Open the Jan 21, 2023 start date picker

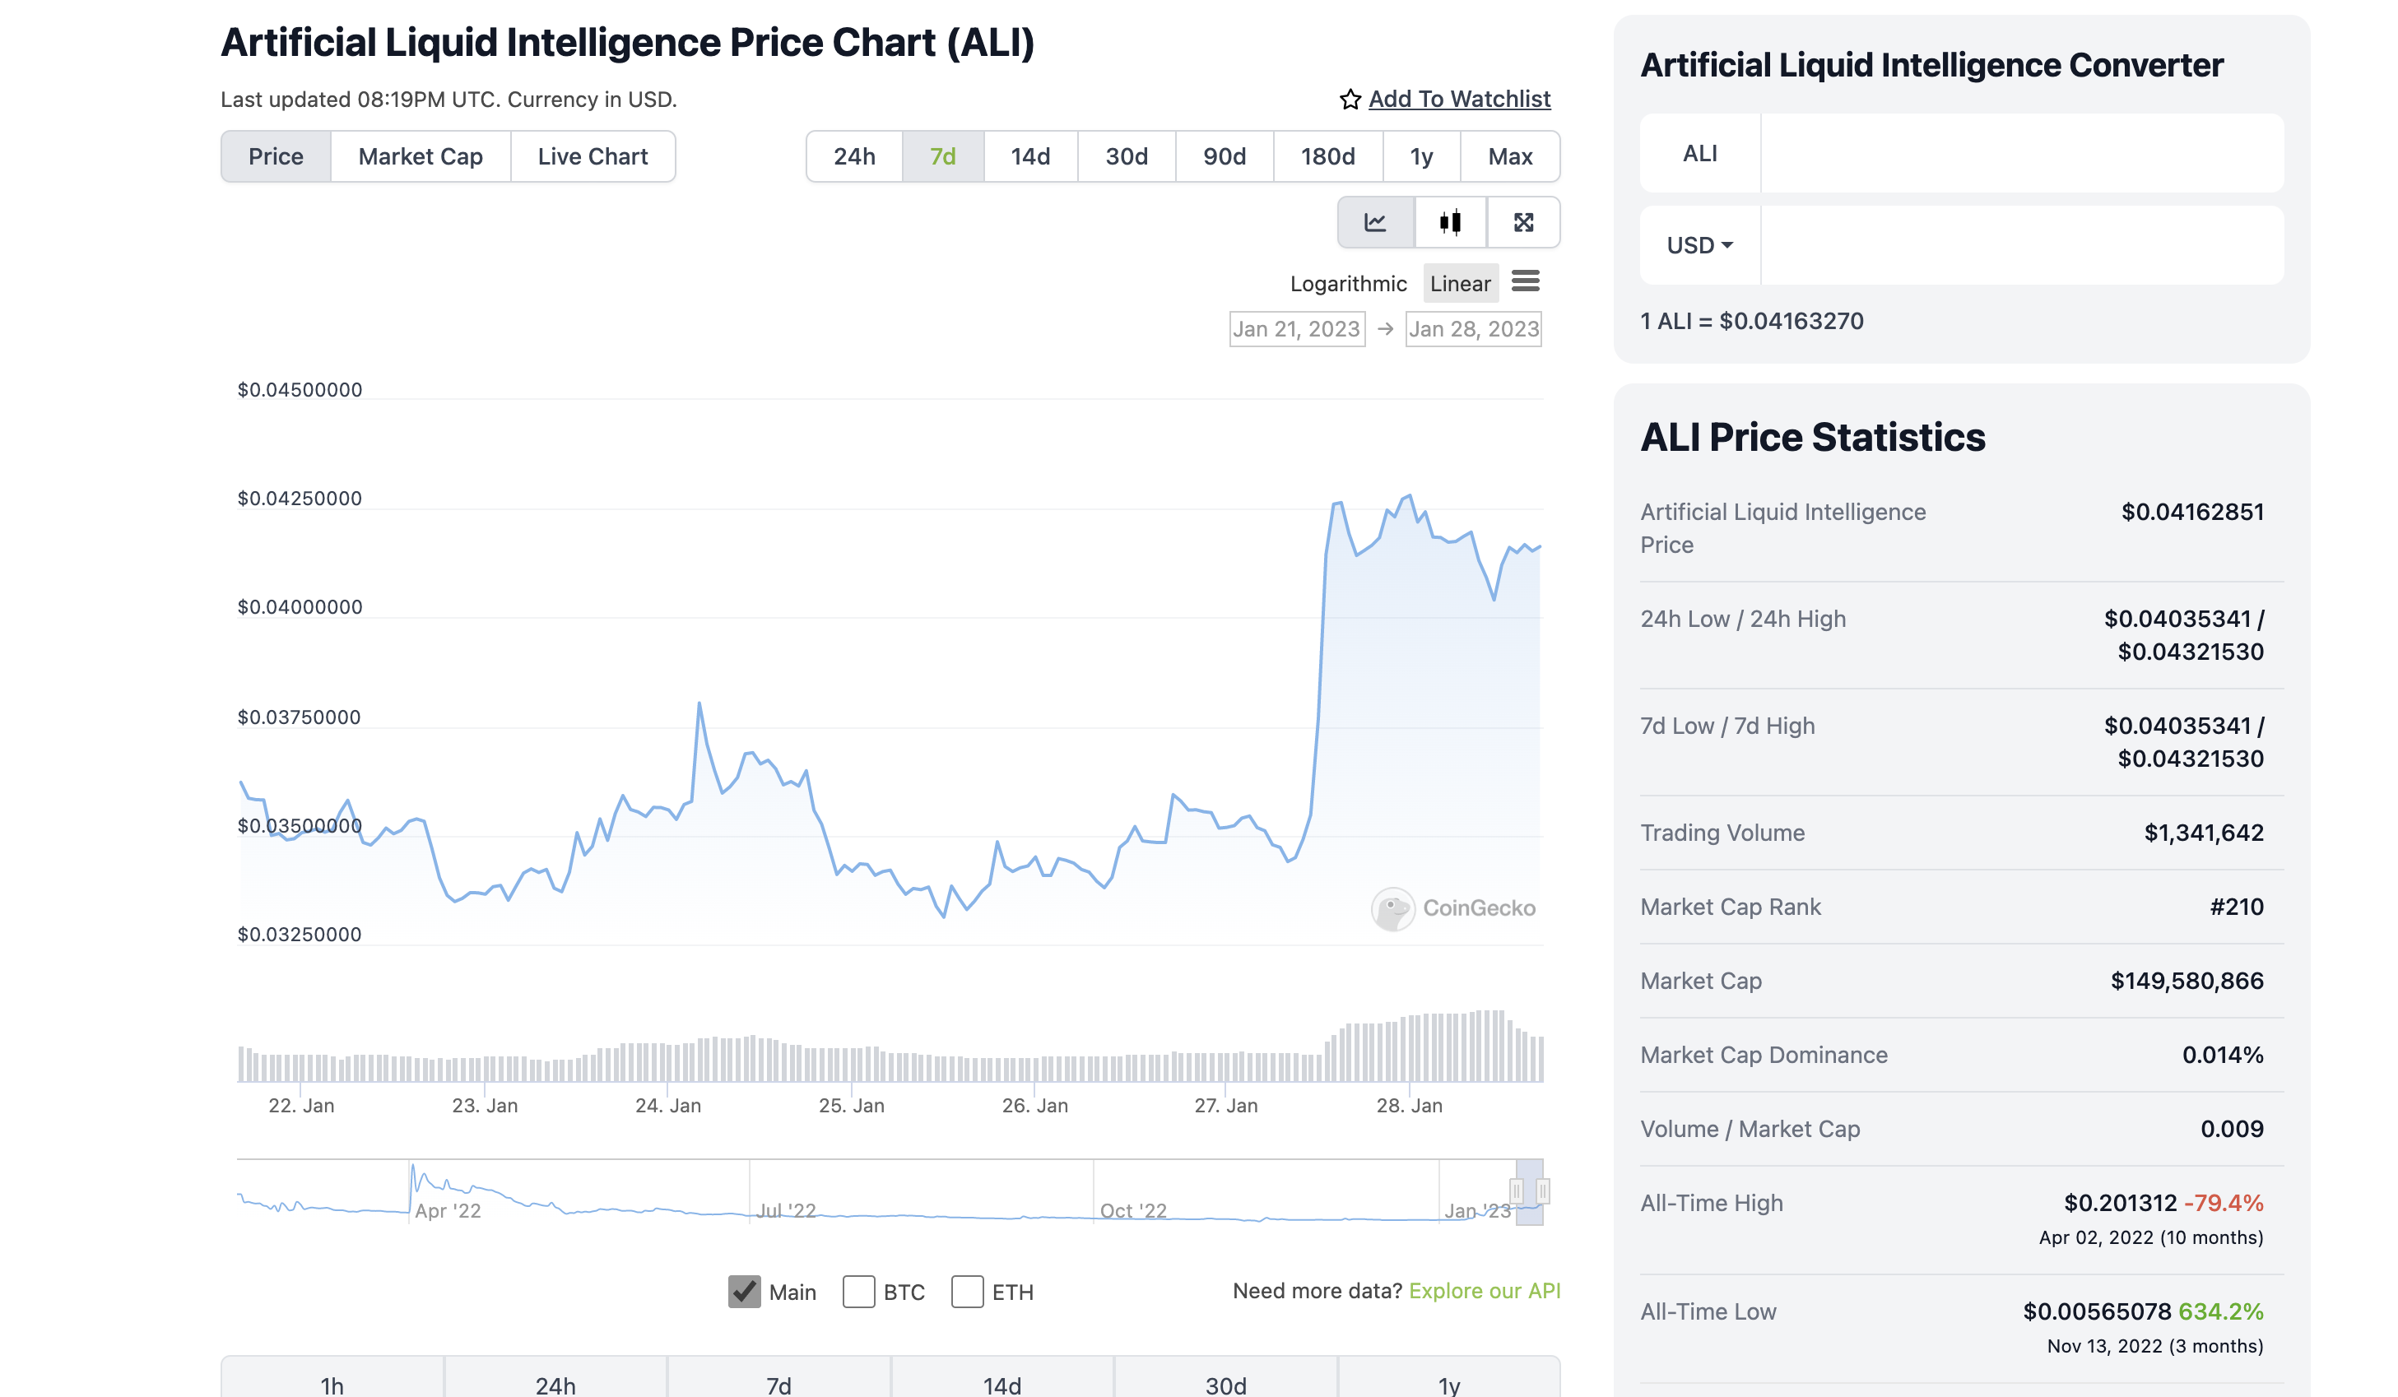tap(1296, 329)
